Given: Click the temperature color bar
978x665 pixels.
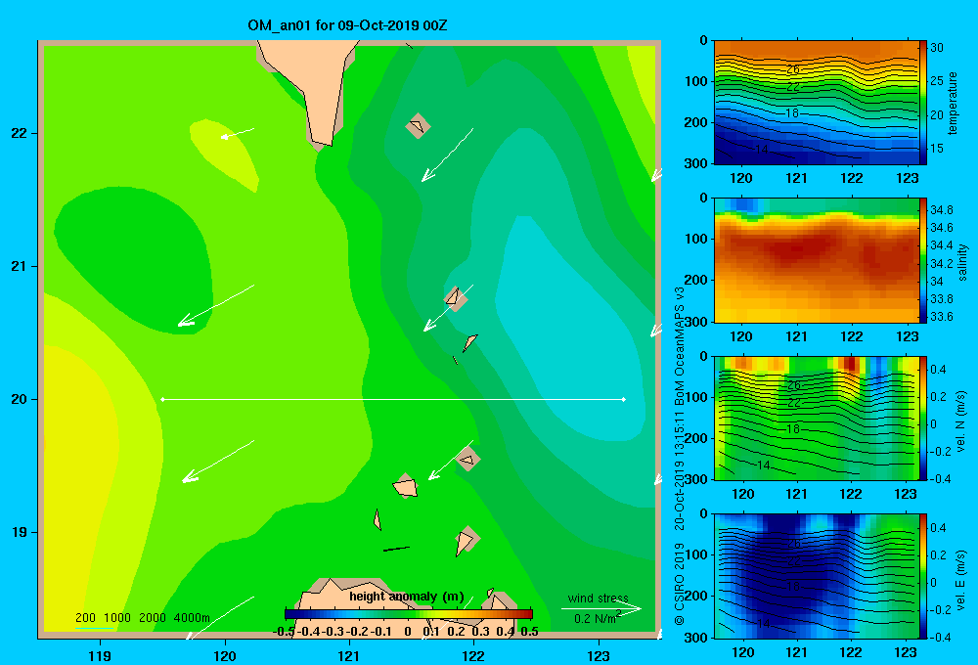Looking at the screenshot, I should point(923,103).
